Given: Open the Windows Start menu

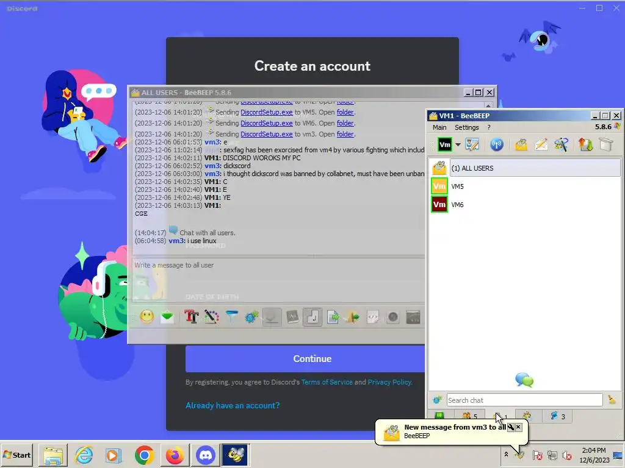Looking at the screenshot, I should (x=17, y=455).
